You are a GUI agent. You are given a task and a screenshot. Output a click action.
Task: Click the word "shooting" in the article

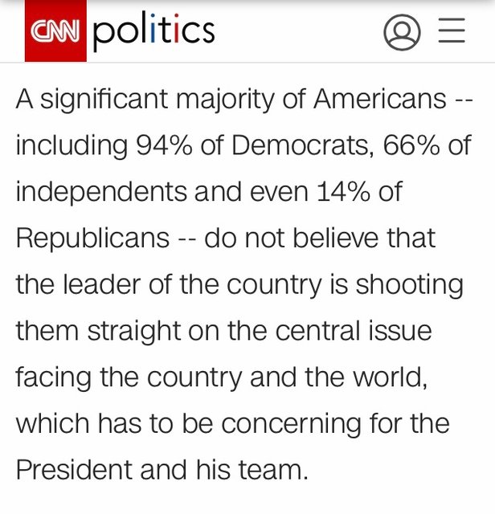[409, 284]
